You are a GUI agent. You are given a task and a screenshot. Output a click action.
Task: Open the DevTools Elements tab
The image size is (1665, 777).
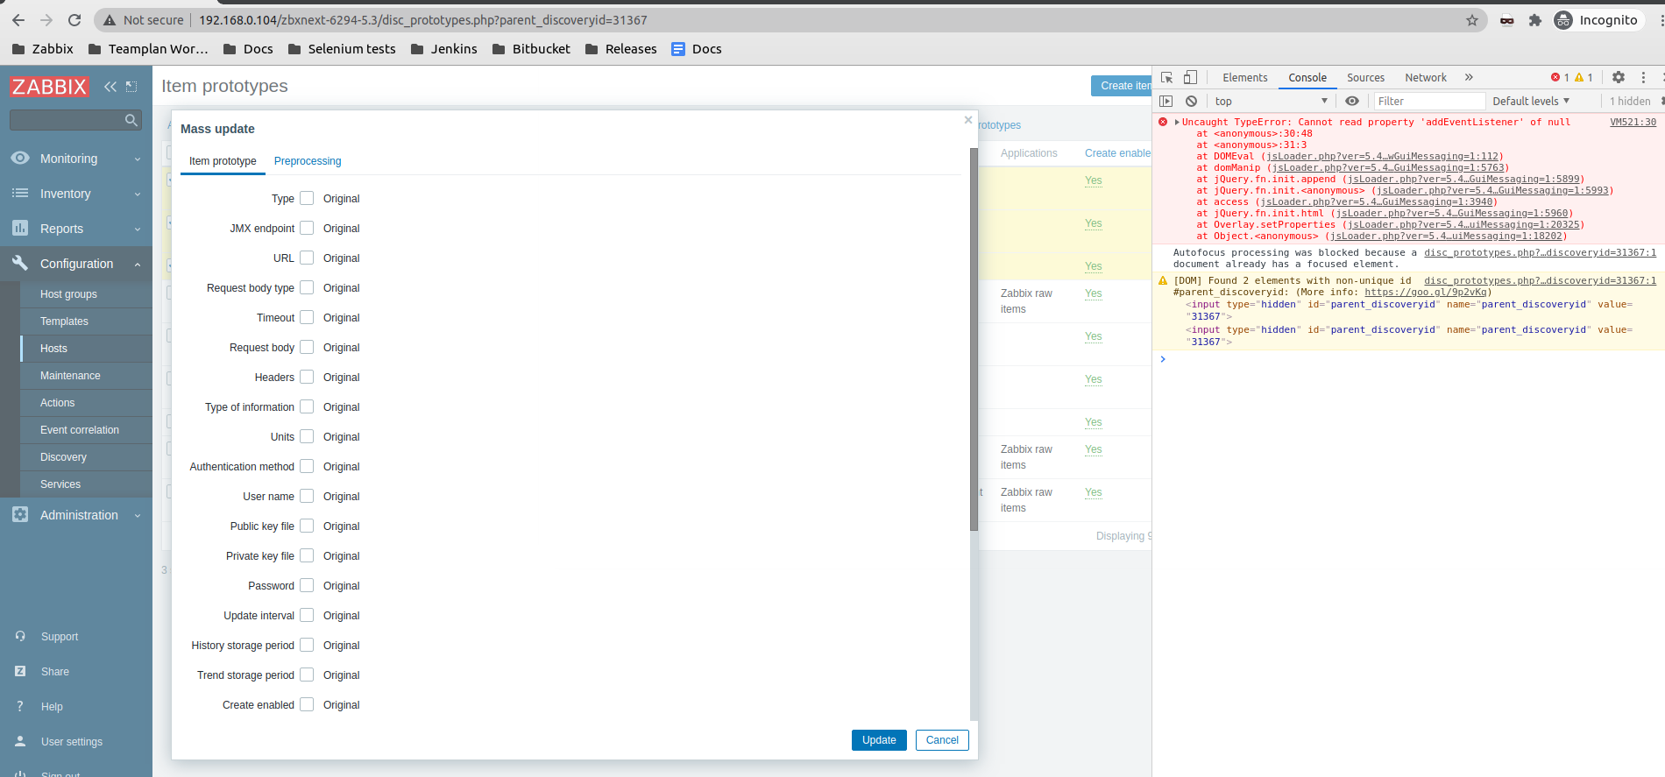(1244, 78)
